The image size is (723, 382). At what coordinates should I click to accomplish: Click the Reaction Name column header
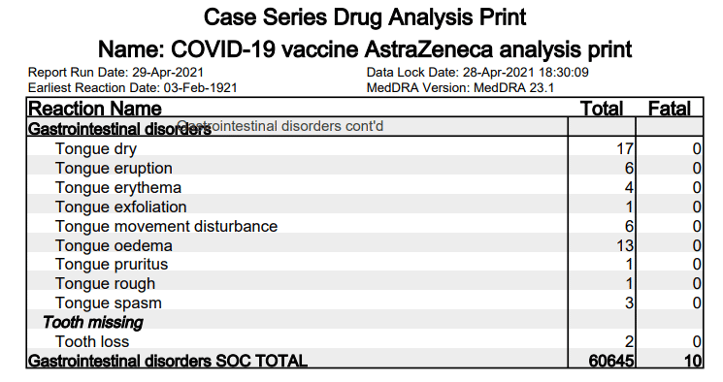95,109
